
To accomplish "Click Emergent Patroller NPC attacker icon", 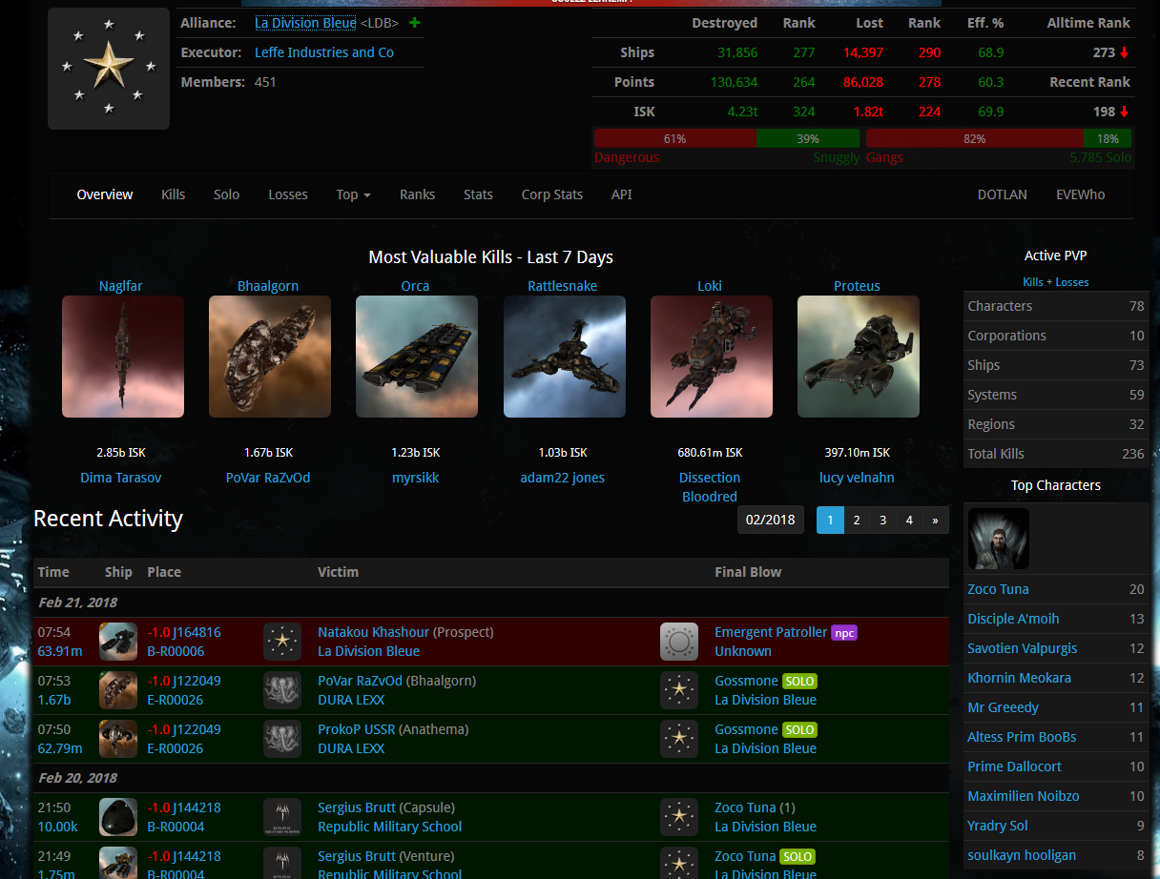I will 679,642.
